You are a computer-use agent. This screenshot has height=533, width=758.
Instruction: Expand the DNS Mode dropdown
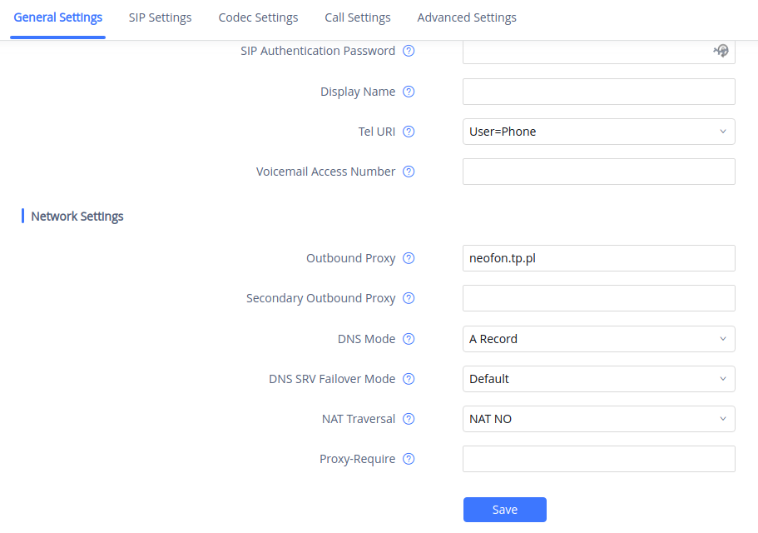pos(598,339)
